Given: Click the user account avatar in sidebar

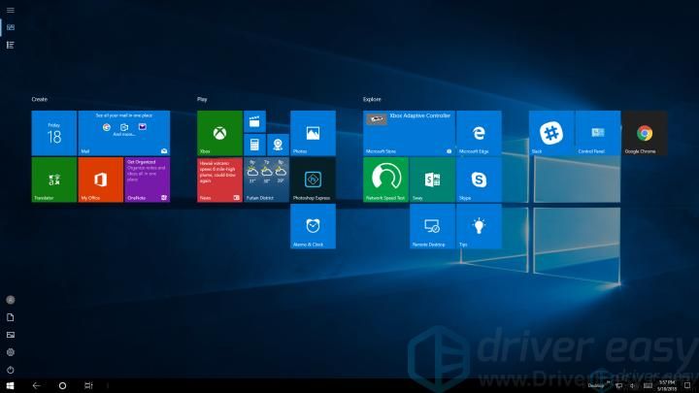Looking at the screenshot, I should (10, 299).
